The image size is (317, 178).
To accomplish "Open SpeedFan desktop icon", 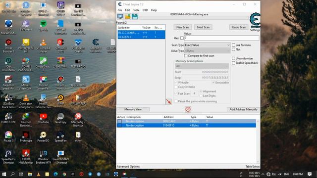I will [60, 136].
